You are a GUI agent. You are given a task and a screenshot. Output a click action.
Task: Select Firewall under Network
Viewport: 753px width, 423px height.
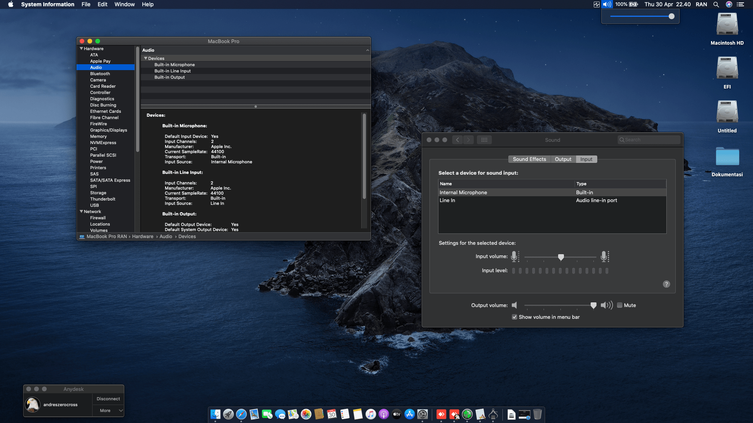(x=98, y=218)
